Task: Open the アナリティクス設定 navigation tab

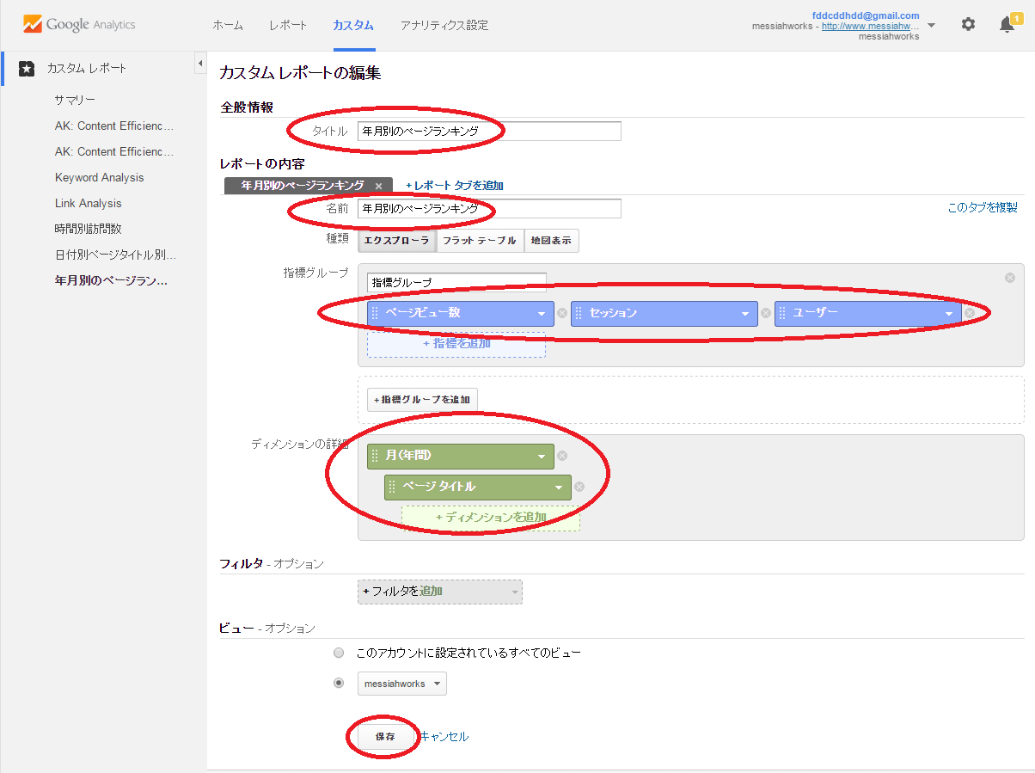Action: 444,26
